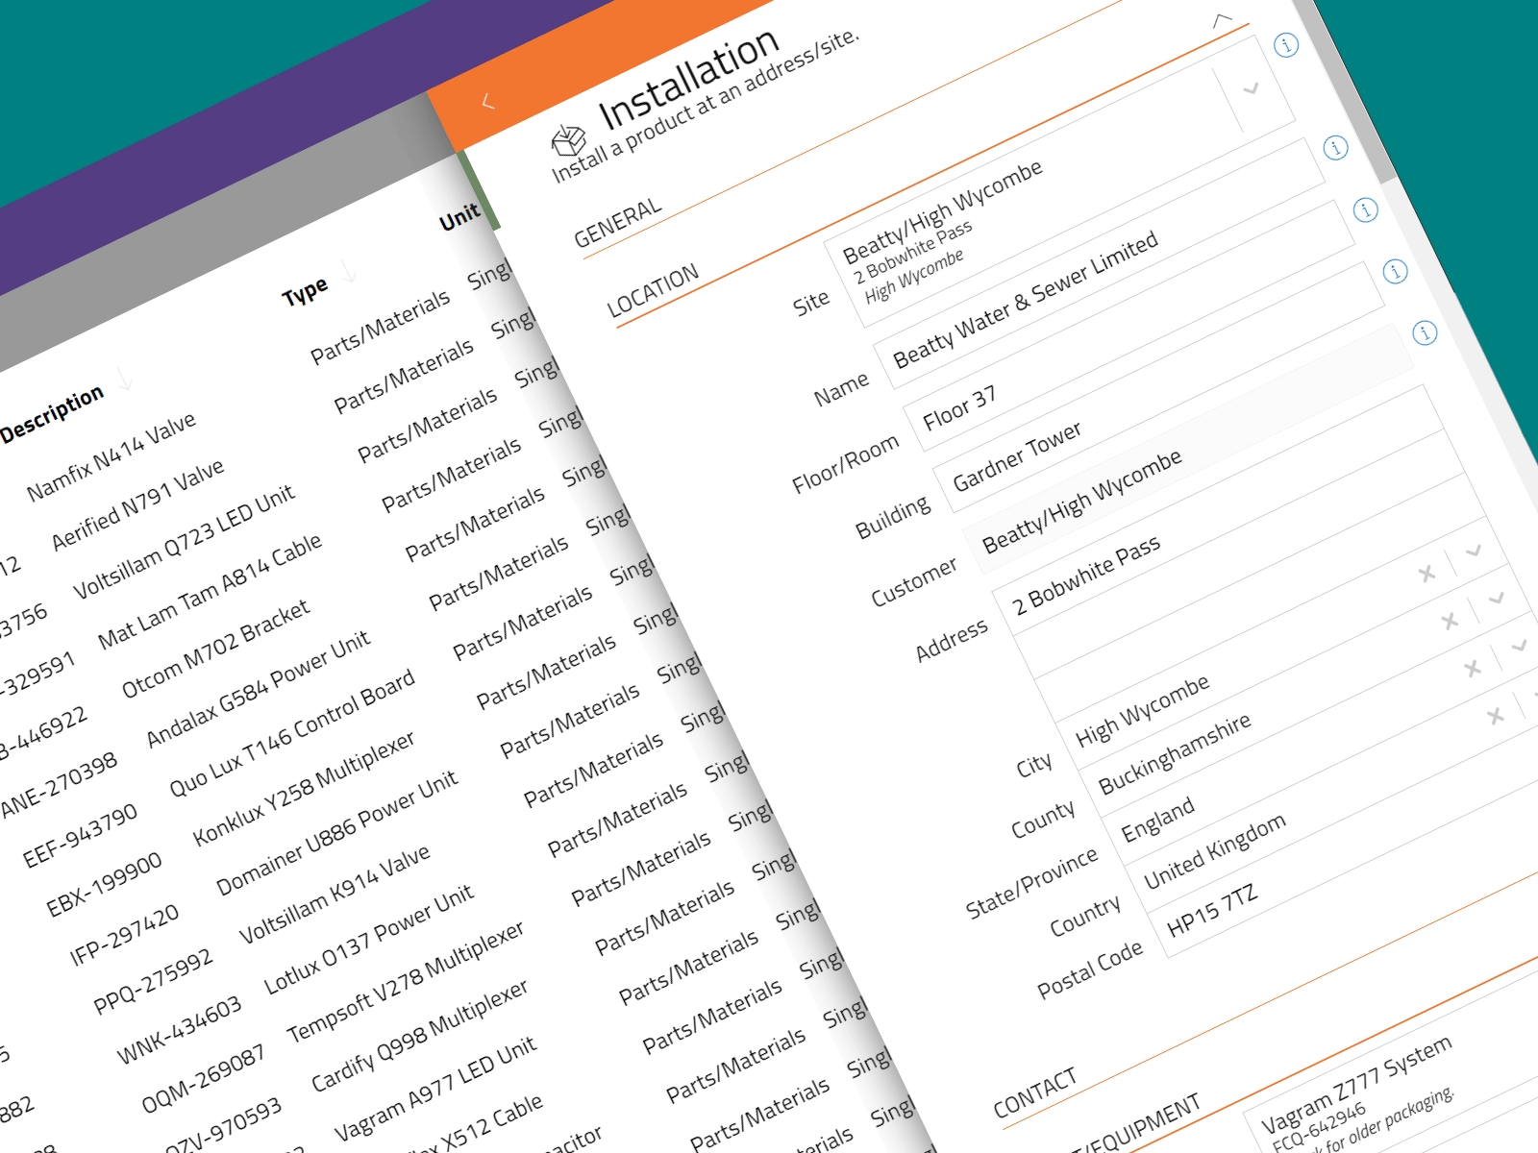Select the Lotlux O137 Power Unit row
The image size is (1538, 1153).
point(368,939)
